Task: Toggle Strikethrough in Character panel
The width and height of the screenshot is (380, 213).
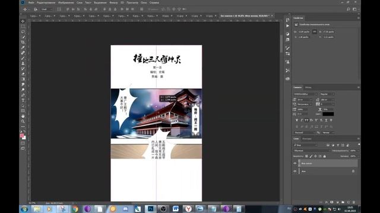Action: point(331,120)
